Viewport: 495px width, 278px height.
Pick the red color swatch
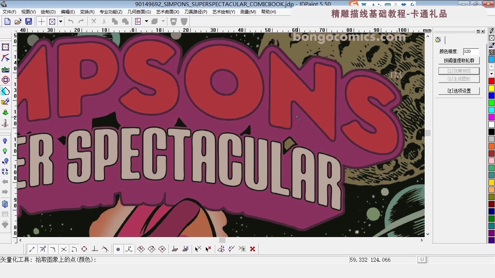tap(491, 81)
